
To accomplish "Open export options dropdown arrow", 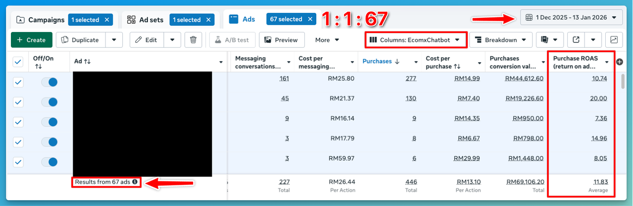I will tap(593, 40).
